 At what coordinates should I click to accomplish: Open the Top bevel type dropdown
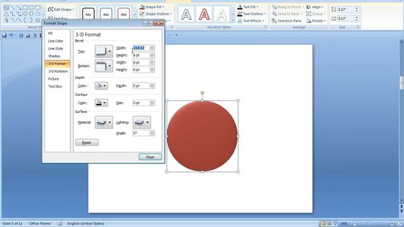pyautogui.click(x=104, y=51)
